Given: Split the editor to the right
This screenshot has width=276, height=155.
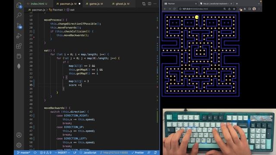Looking at the screenshot, I should click(x=150, y=4).
